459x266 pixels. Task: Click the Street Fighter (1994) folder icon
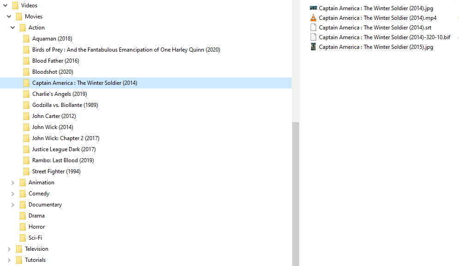point(26,171)
